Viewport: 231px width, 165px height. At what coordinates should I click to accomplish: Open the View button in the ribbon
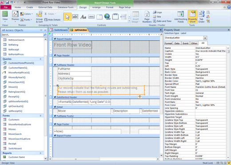5,16
